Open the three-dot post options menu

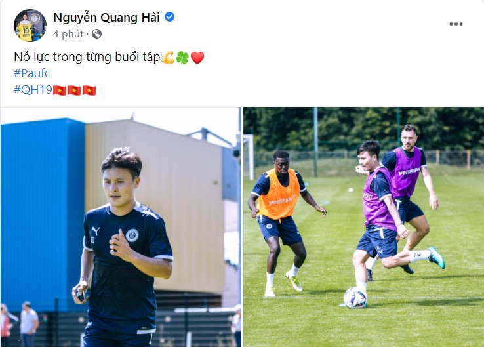456,24
